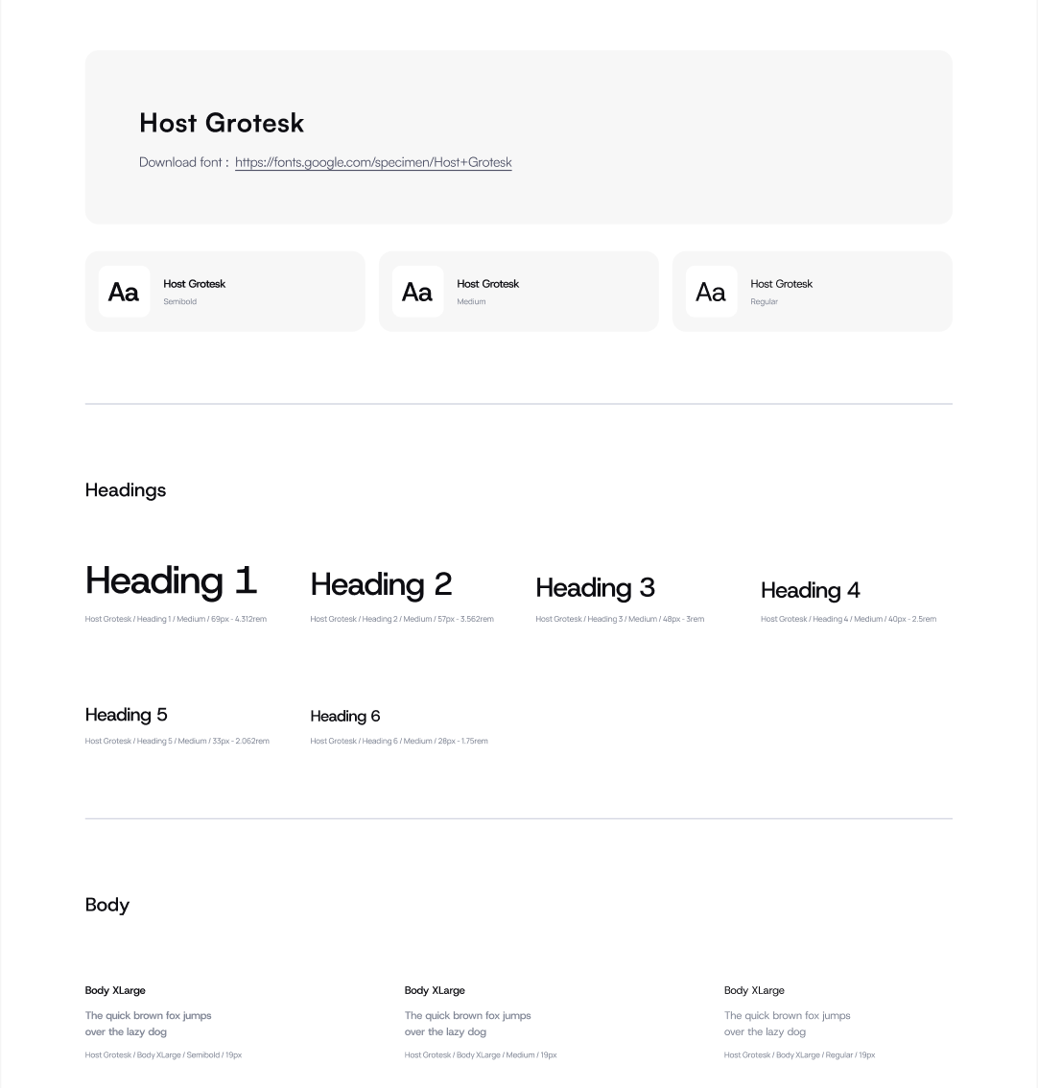Viewport: 1038px width, 1088px height.
Task: Click the Aa tile in the Semibold card
Action: [124, 292]
